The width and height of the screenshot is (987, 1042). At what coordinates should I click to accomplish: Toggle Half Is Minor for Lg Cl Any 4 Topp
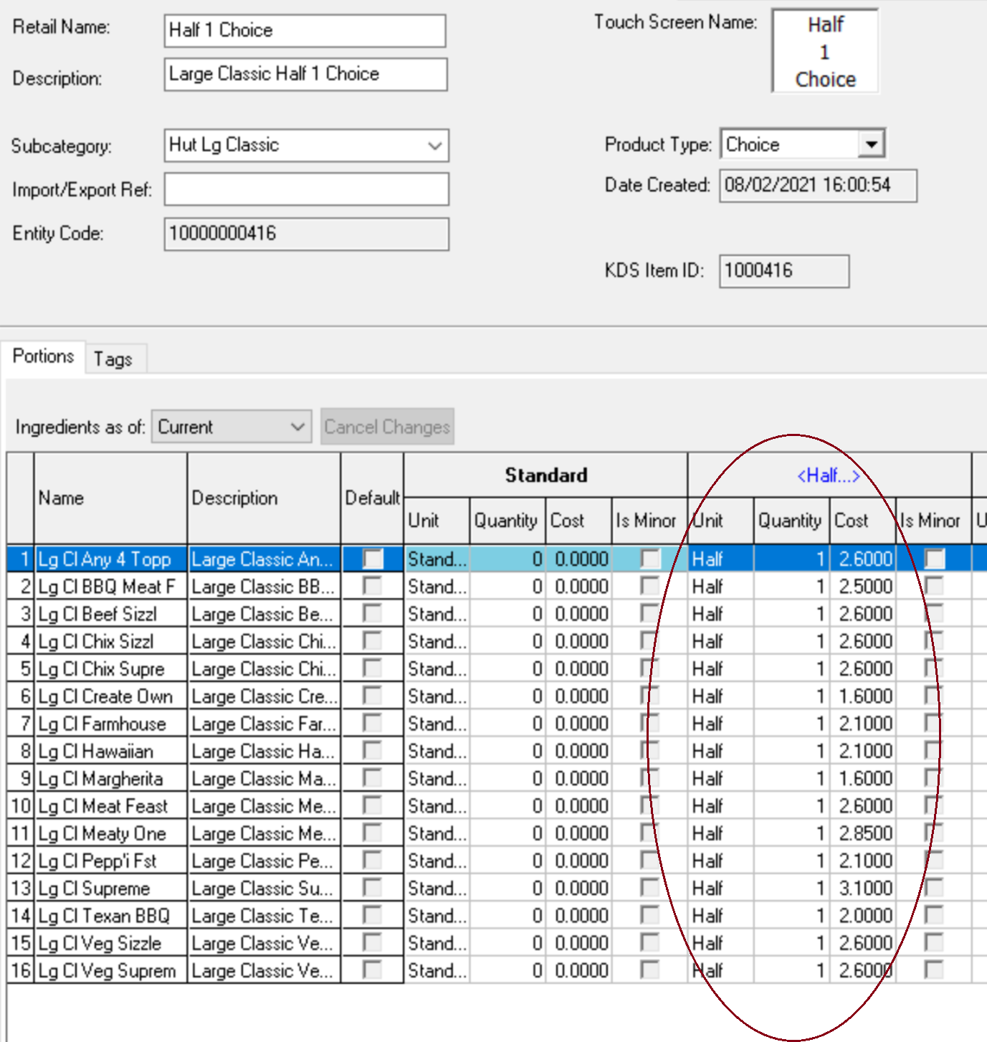934,559
